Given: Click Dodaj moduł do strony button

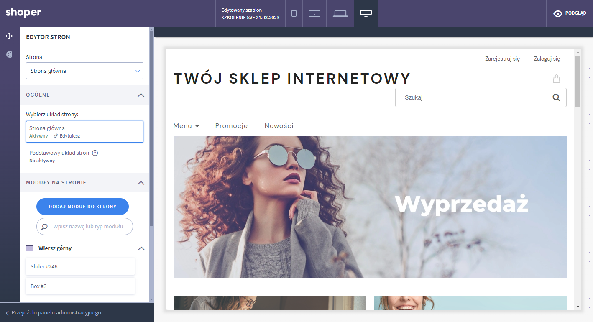Looking at the screenshot, I should pos(82,207).
